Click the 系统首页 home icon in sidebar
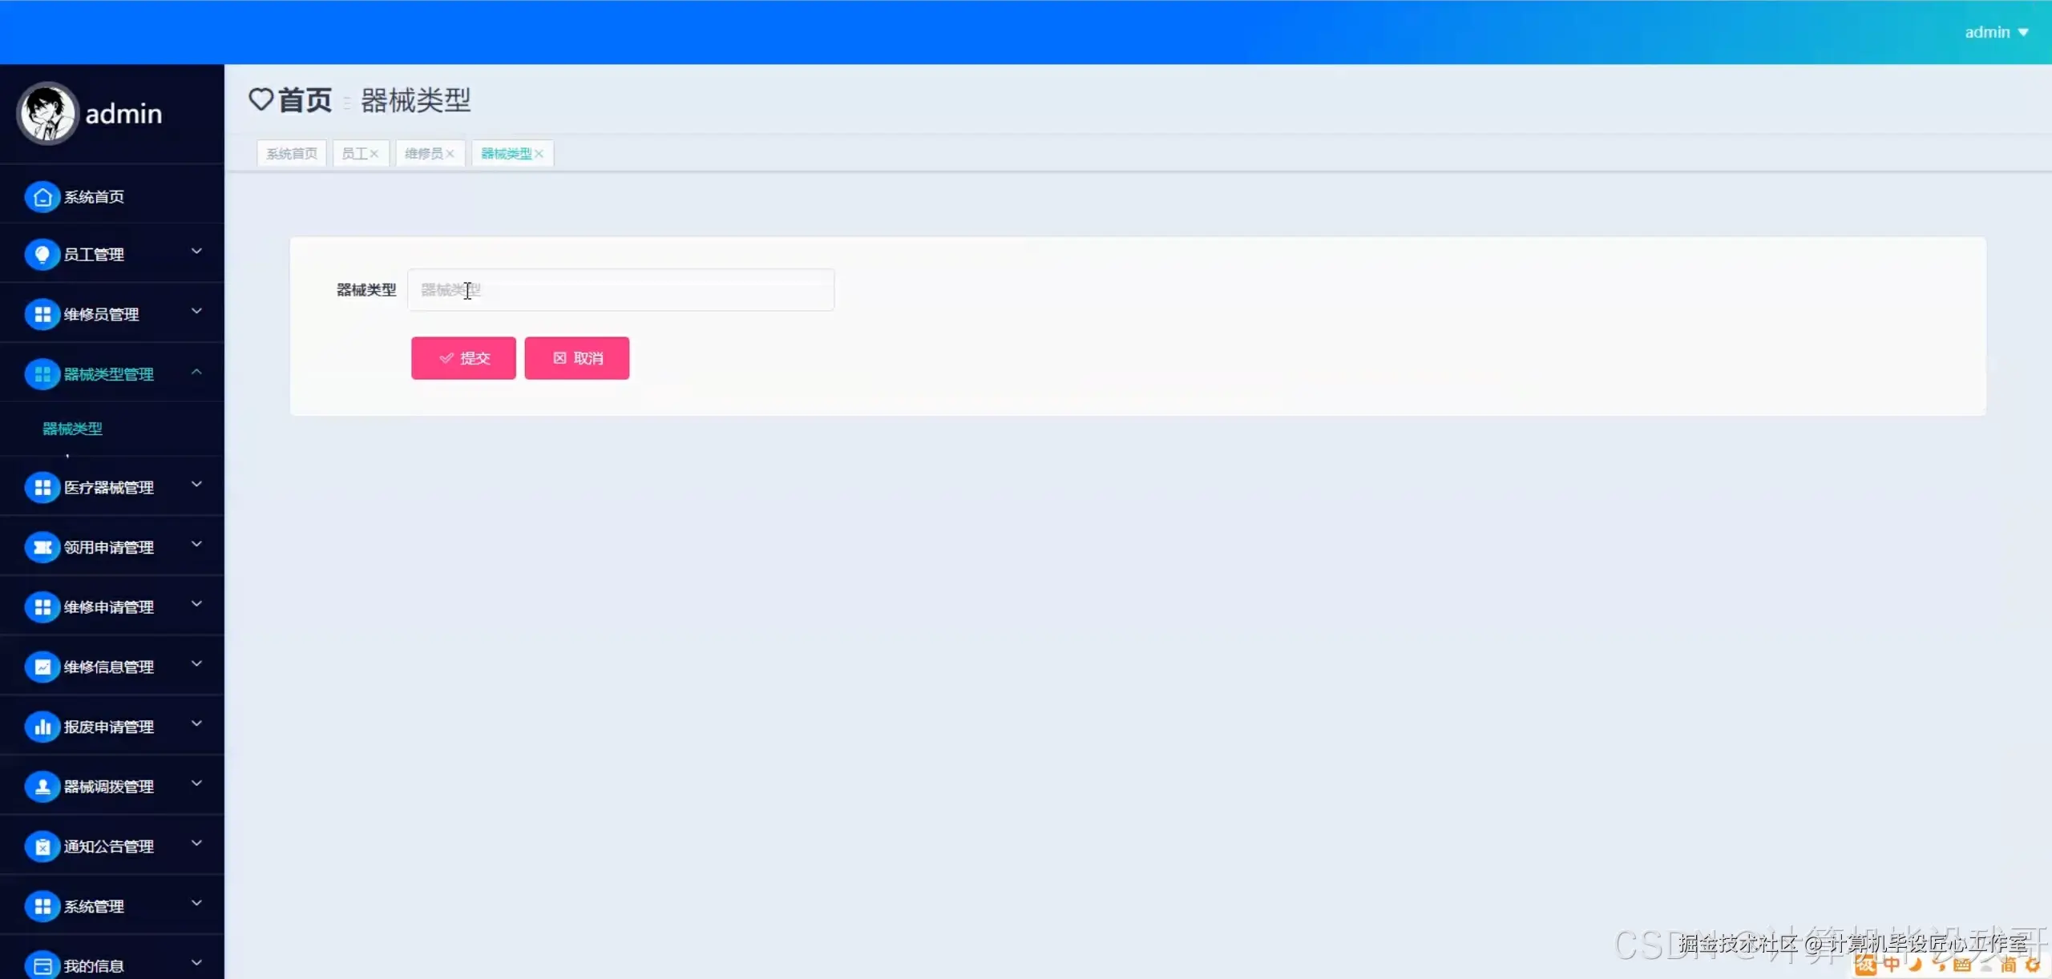Image resolution: width=2052 pixels, height=979 pixels. tap(42, 197)
